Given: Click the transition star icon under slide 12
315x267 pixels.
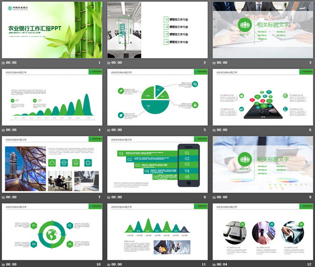Looking at the screenshot, I should (x=215, y=264).
